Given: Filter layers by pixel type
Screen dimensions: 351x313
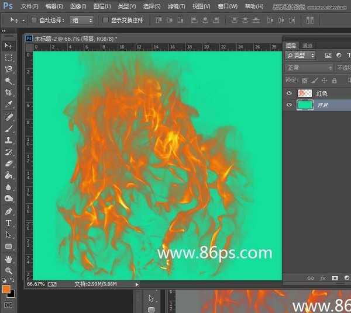Looking at the screenshot, I should coord(328,55).
